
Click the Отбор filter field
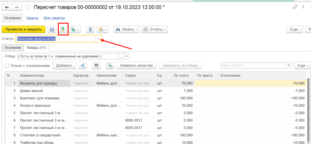68,56
